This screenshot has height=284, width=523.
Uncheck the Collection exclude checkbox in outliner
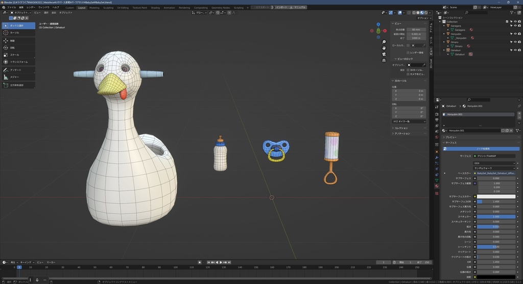coord(507,21)
